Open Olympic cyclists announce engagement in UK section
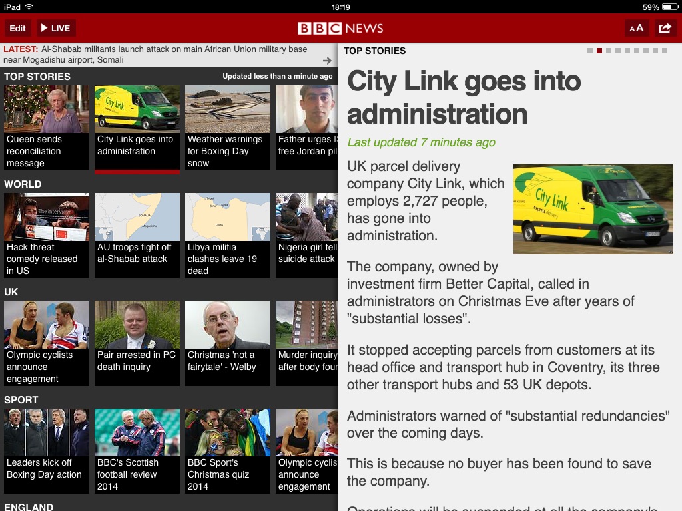Screen dimensions: 682x511 point(47,343)
